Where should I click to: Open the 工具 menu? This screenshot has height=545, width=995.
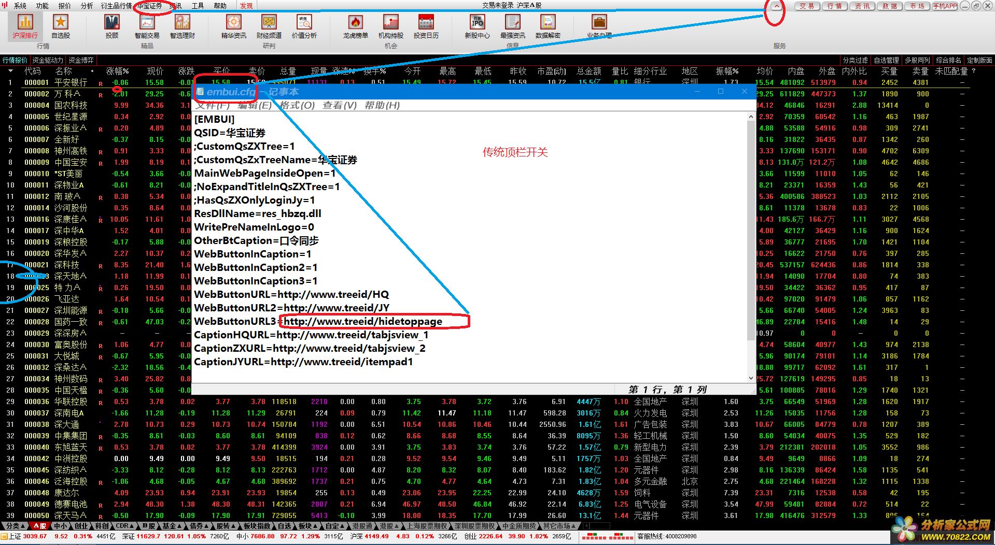tap(198, 6)
